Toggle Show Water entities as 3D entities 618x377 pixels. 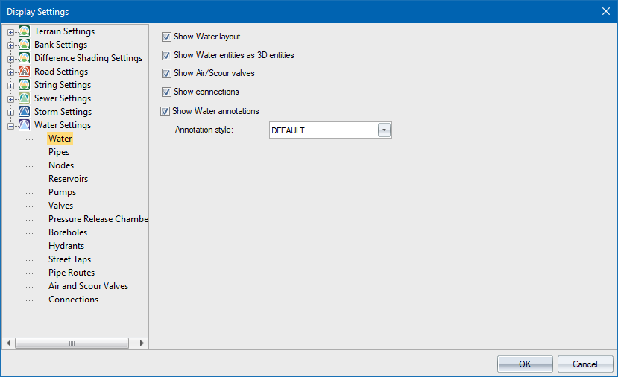167,55
